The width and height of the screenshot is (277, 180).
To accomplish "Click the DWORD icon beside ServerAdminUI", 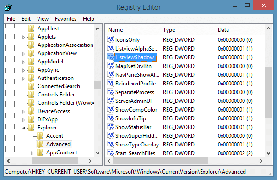I will tap(111, 101).
